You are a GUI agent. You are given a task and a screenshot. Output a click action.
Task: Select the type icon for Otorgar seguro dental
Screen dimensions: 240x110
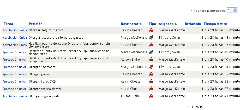pos(151,89)
